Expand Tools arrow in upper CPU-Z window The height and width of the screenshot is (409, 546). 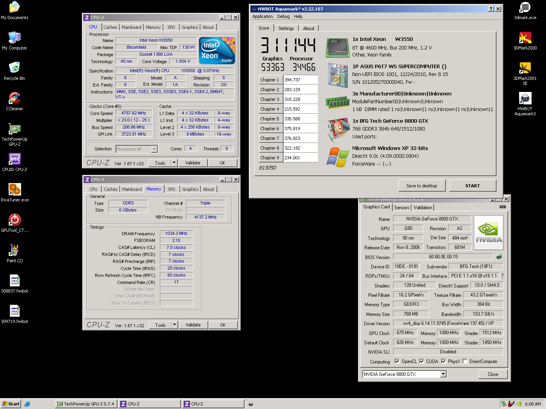click(x=174, y=163)
